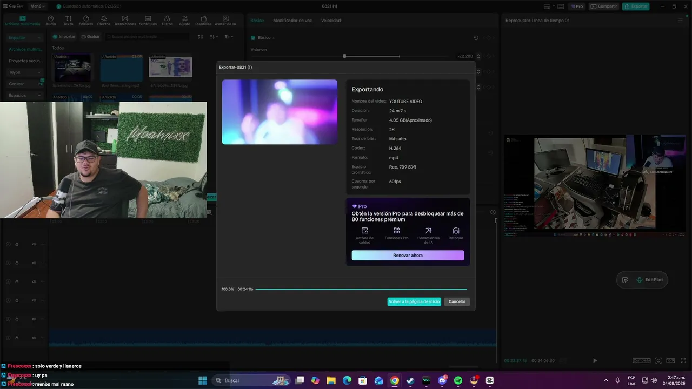692x389 pixels.
Task: Open Discord from the taskbar
Action: [442, 380]
